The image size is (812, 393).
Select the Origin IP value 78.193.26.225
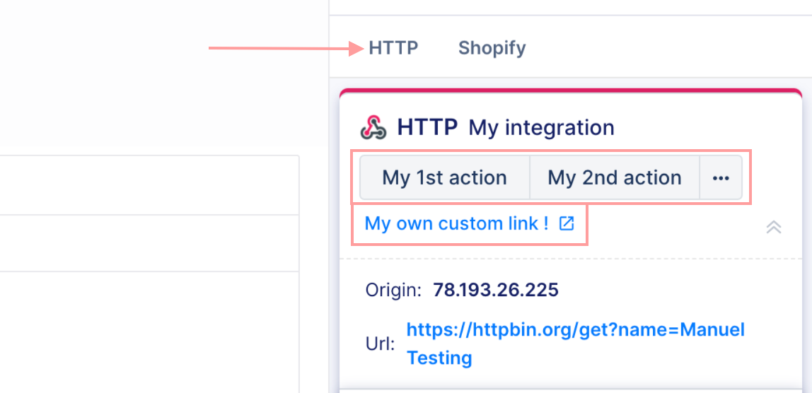tap(496, 290)
